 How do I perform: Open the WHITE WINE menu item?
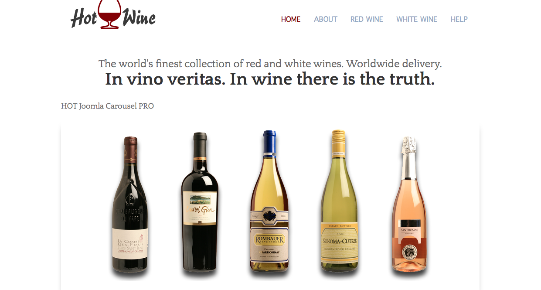point(417,19)
